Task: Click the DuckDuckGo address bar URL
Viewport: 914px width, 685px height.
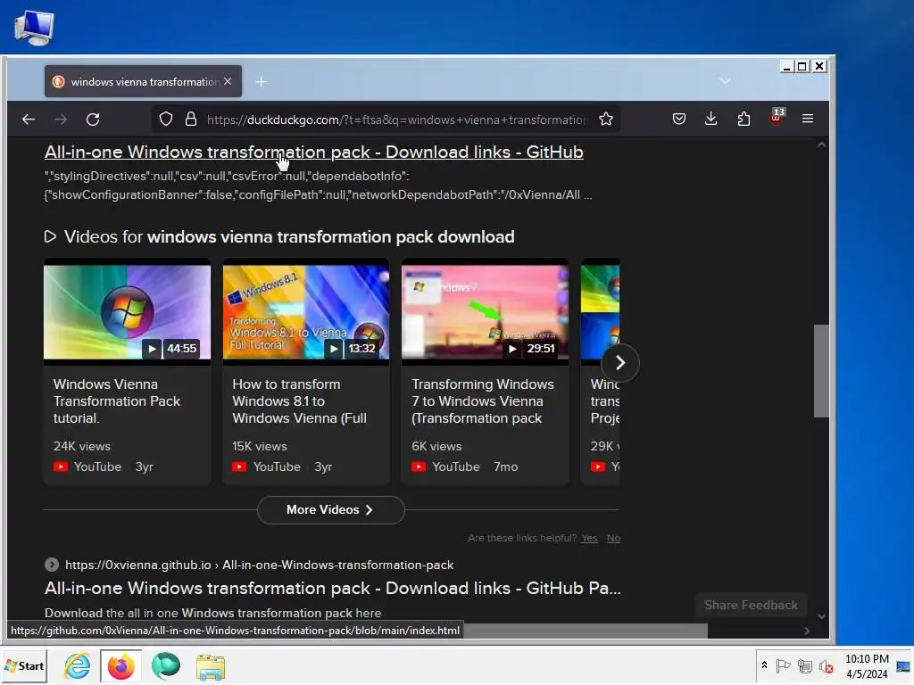Action: [x=397, y=120]
